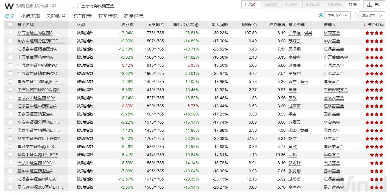The height and width of the screenshot is (195, 390).
Task: Open manager link 胡洁
Action: click(292, 139)
